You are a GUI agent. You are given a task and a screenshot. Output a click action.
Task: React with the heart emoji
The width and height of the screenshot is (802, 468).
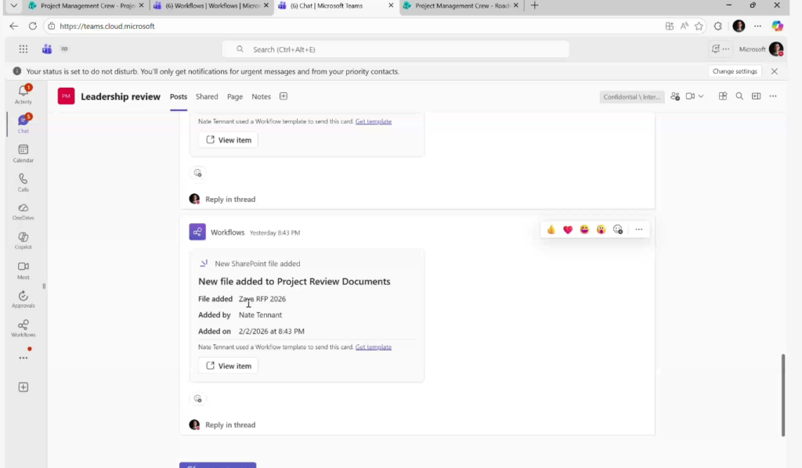[x=568, y=229]
